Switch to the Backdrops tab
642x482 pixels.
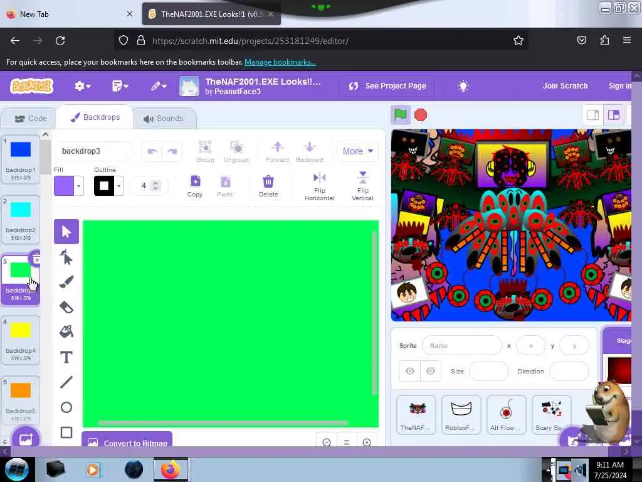click(x=95, y=117)
